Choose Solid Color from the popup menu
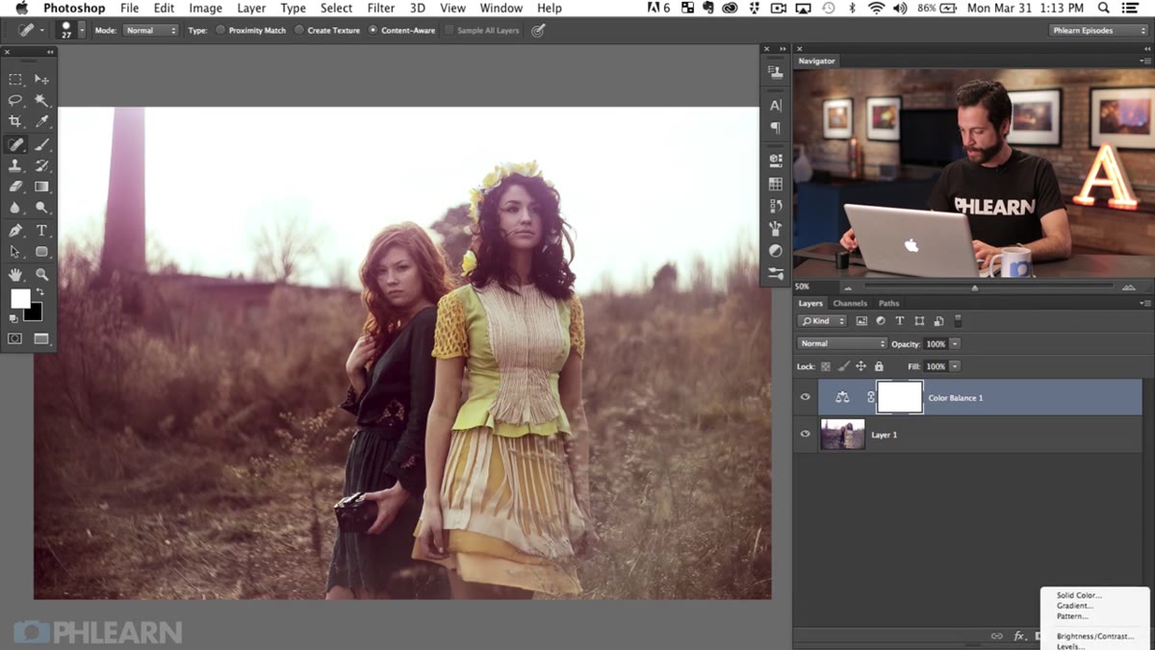The height and width of the screenshot is (650, 1155). point(1079,595)
